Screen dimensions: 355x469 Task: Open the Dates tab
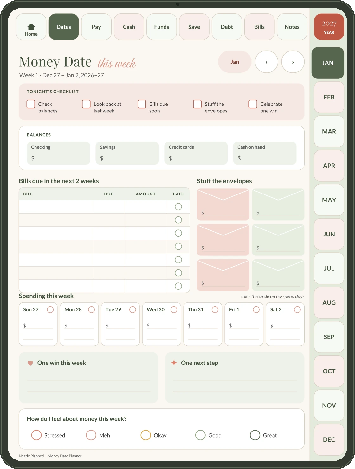click(64, 27)
